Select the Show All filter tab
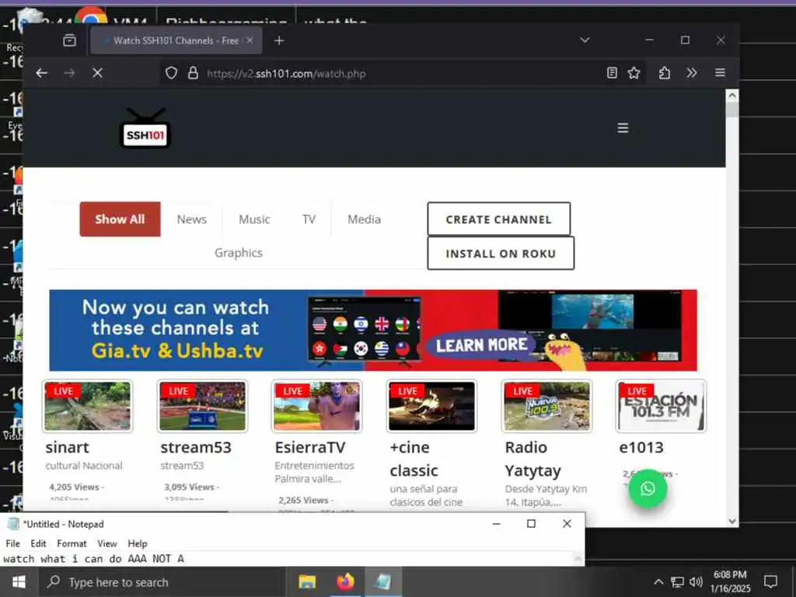Screen dimensions: 796x597 (120, 219)
